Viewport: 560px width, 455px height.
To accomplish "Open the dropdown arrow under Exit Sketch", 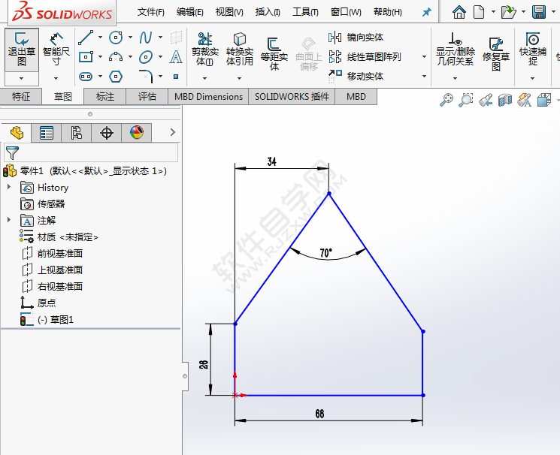I will click(21, 77).
